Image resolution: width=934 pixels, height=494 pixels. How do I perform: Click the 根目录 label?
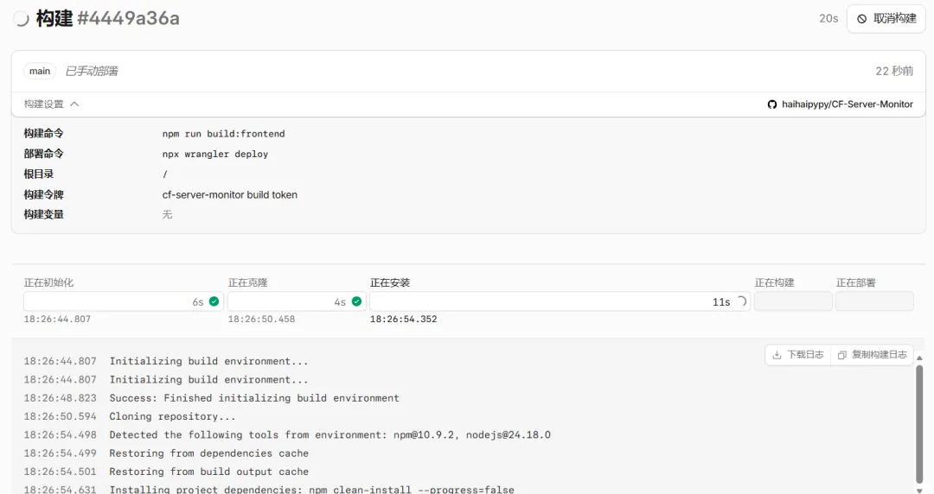39,174
